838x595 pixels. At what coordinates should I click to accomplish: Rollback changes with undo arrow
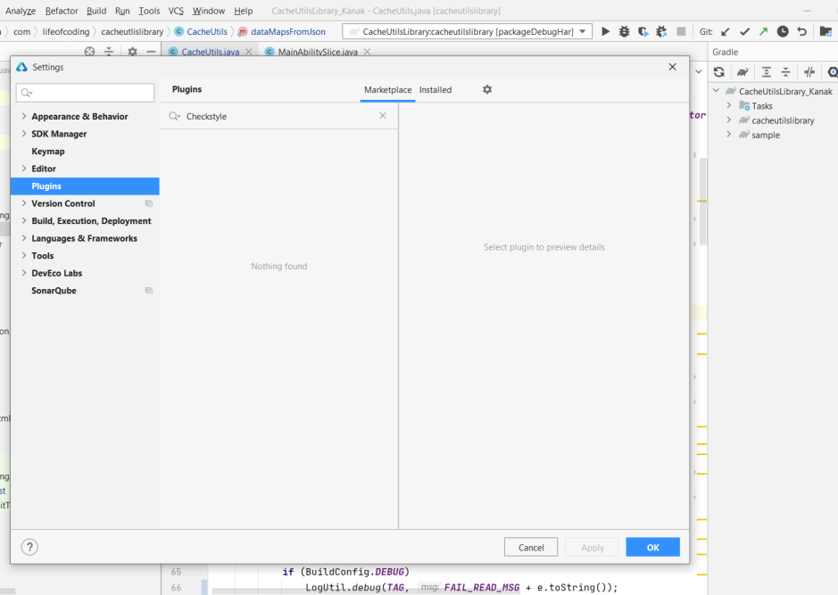click(801, 31)
